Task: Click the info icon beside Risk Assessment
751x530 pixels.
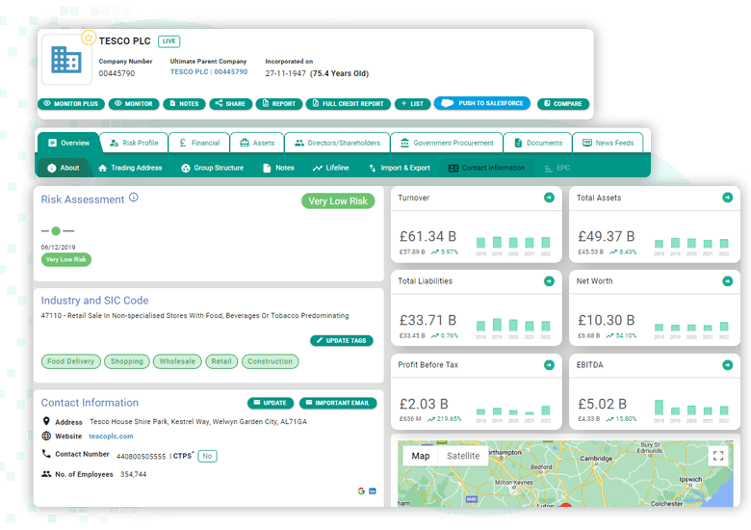Action: click(134, 198)
